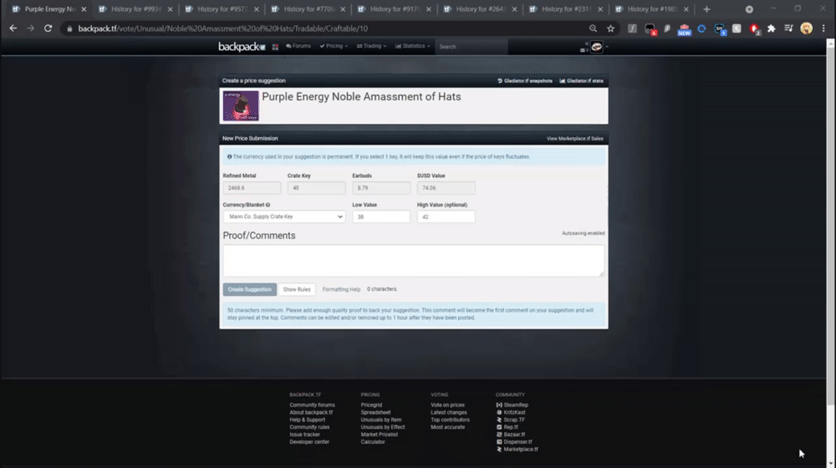Open Gladiator.tf stats link
Image resolution: width=836 pixels, height=468 pixels.
[x=581, y=81]
